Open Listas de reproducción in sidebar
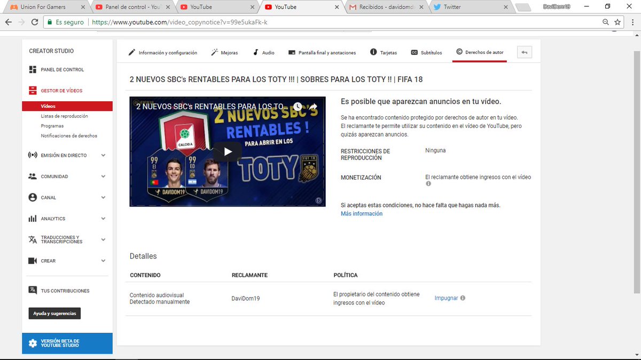 pos(64,116)
